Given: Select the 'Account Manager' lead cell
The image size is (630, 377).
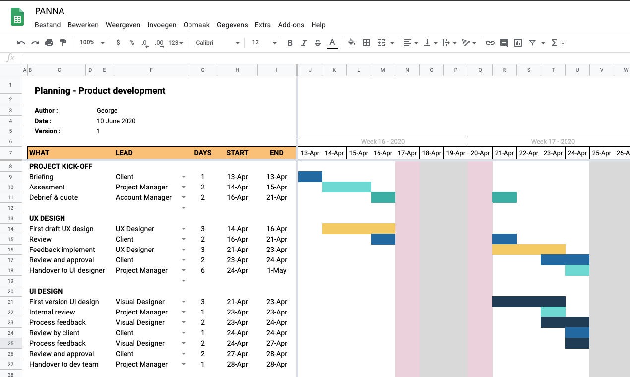Looking at the screenshot, I should pyautogui.click(x=144, y=197).
